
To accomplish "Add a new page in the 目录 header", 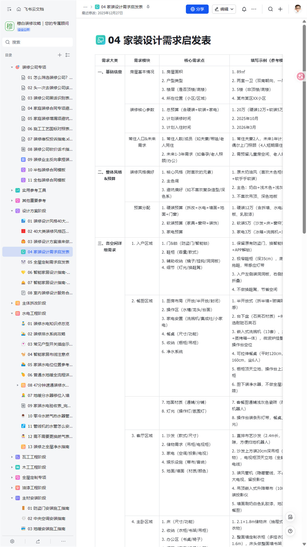I will click(x=60, y=55).
